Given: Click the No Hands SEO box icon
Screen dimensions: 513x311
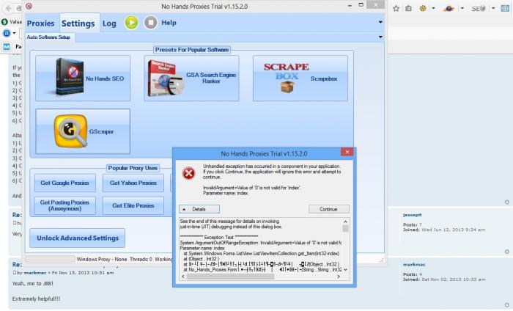Looking at the screenshot, I should 70,76.
